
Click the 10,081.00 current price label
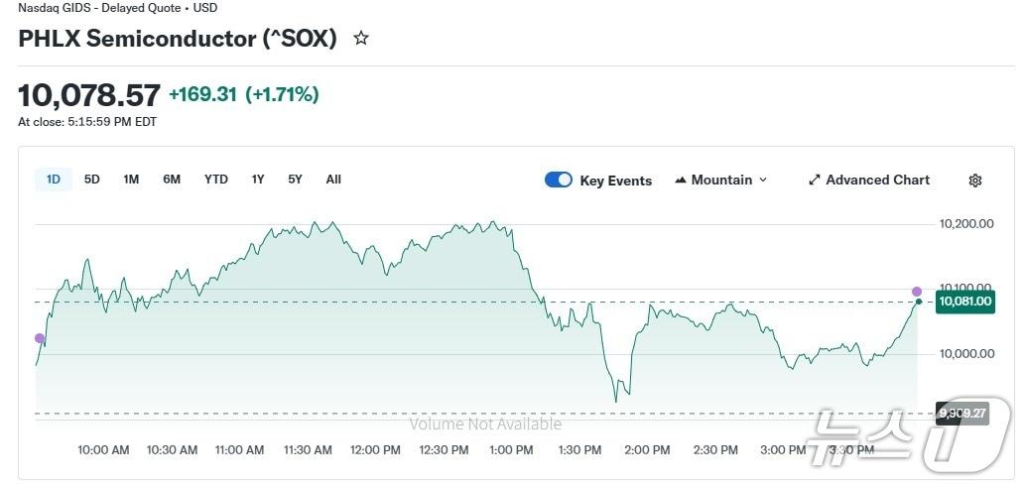(x=964, y=302)
